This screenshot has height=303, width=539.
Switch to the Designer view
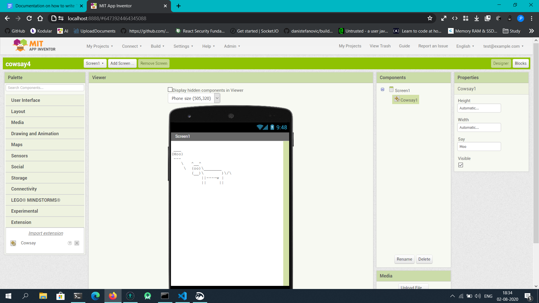click(x=501, y=63)
